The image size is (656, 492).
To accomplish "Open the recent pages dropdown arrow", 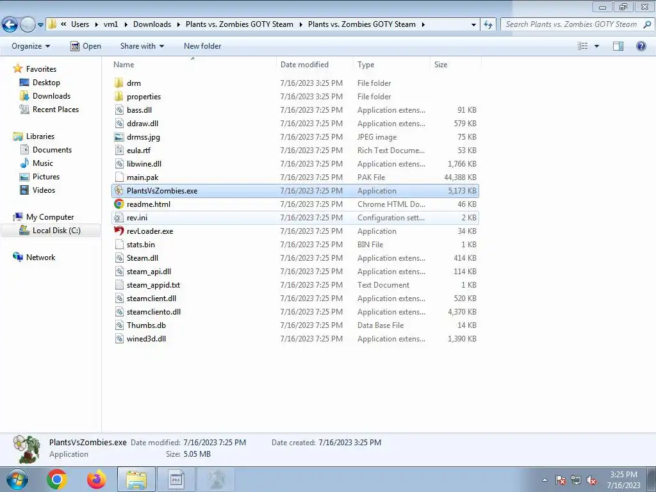I will point(40,25).
